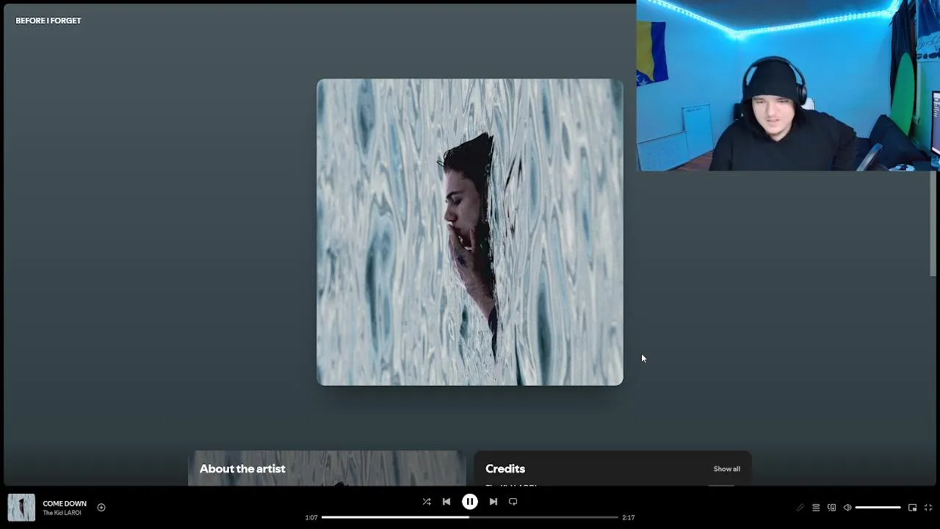Click the vertical scrollbar on the right
This screenshot has width=940, height=529.
(933, 224)
